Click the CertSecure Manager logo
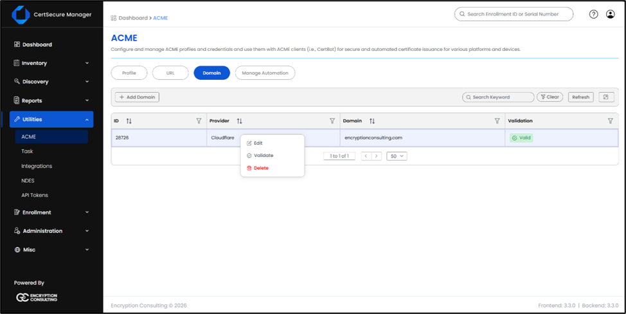The image size is (626, 314). tap(21, 15)
